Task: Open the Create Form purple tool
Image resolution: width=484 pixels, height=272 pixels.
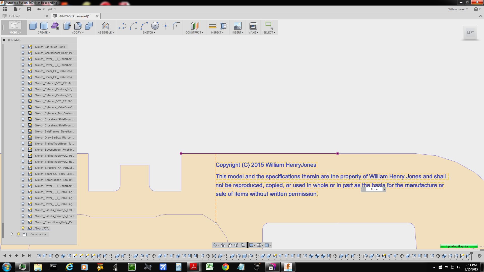Action: [55, 26]
